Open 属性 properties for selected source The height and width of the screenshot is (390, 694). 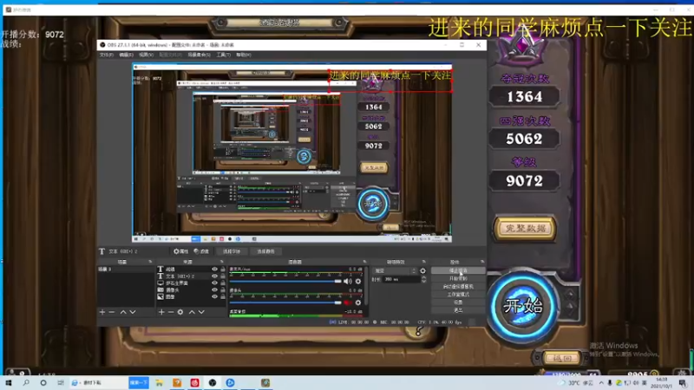pyautogui.click(x=181, y=251)
